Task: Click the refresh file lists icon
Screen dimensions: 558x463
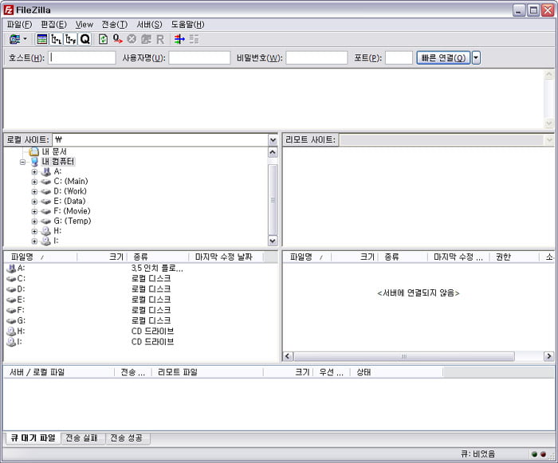Action: [103, 39]
